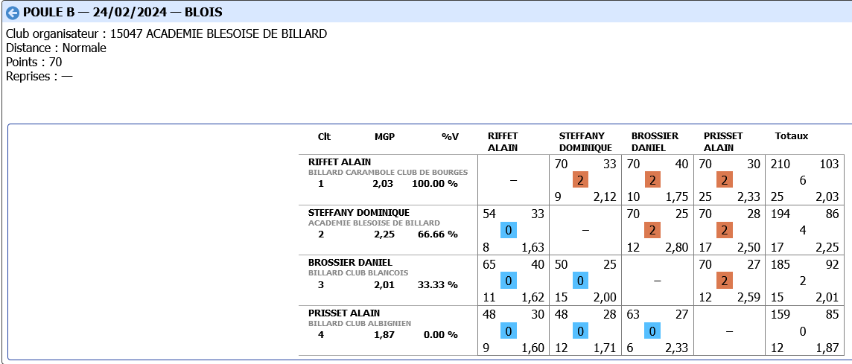Click the STEFFANY DOMINIQUE column header
This screenshot has height=364, width=852.
tap(585, 141)
